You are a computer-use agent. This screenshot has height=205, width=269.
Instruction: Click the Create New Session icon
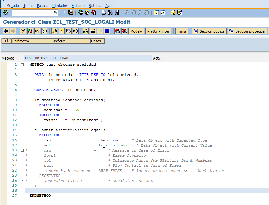[157, 12]
